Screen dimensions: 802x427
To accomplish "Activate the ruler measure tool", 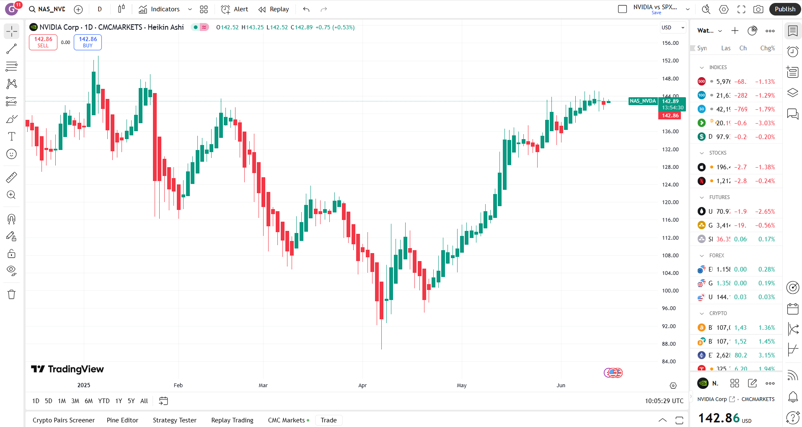I will [x=12, y=177].
